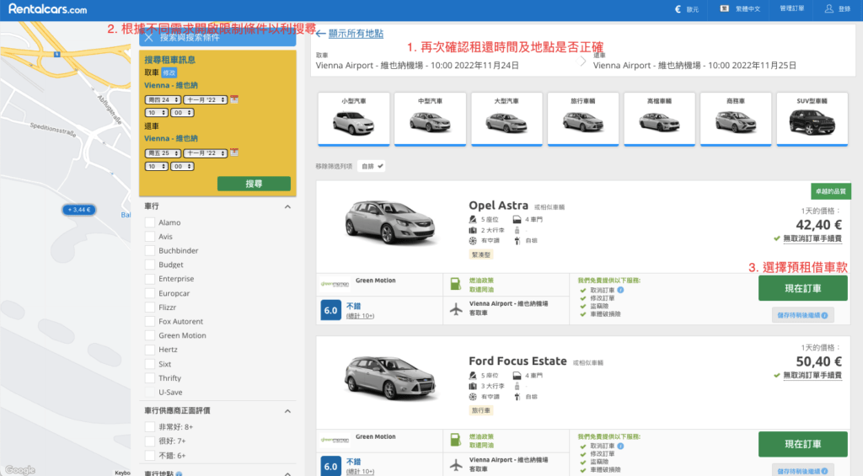This screenshot has width=863, height=476.
Task: Select the 大型汽車 large car category
Action: click(507, 119)
